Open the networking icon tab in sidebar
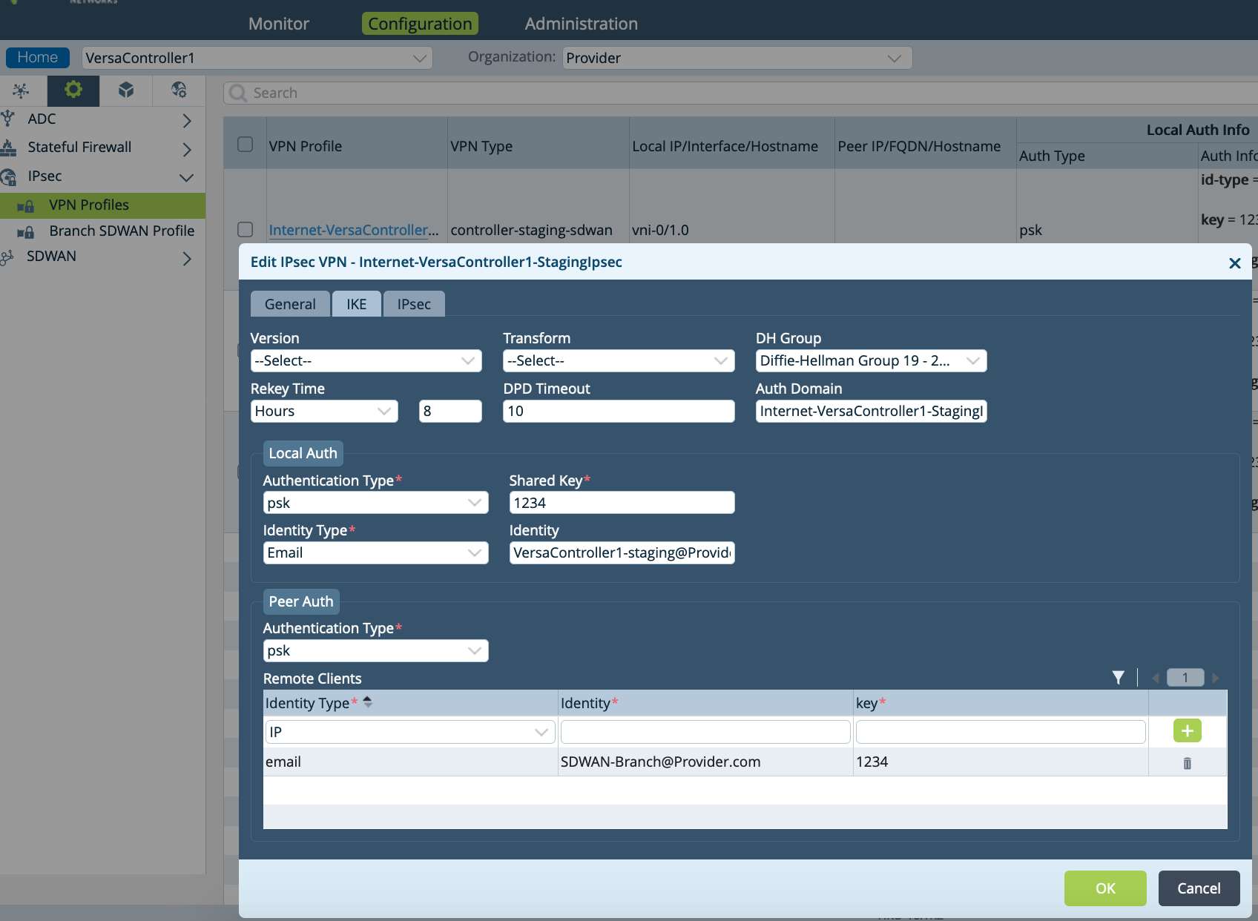Image resolution: width=1258 pixels, height=921 pixels. (x=21, y=90)
